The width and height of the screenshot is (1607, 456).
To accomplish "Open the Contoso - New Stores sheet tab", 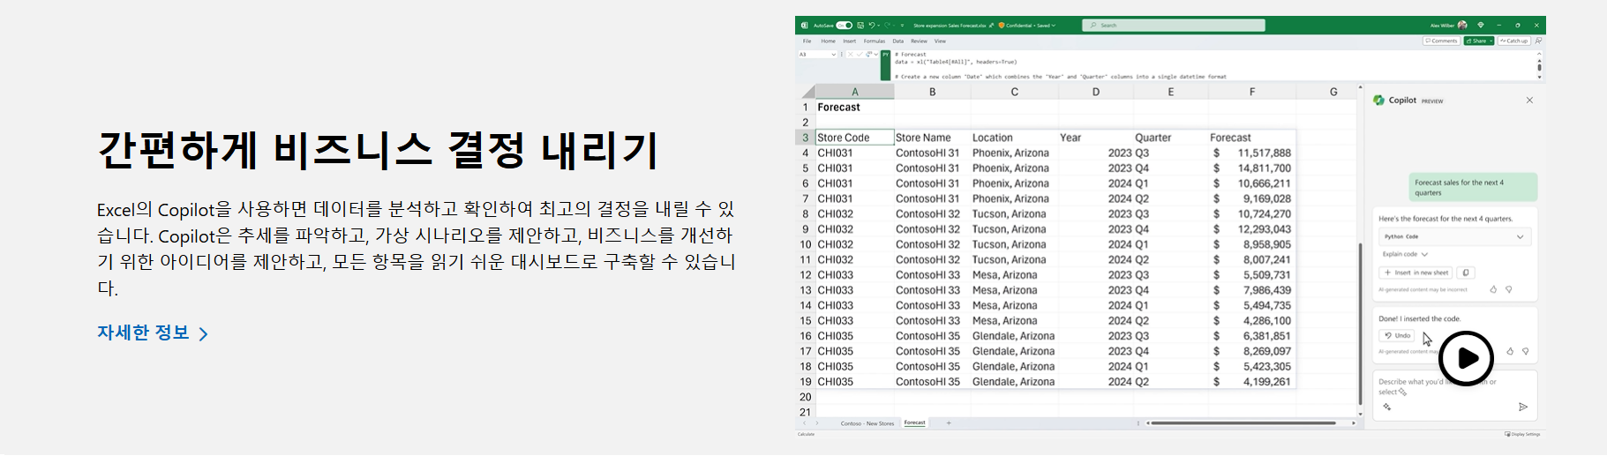I will pyautogui.click(x=867, y=423).
